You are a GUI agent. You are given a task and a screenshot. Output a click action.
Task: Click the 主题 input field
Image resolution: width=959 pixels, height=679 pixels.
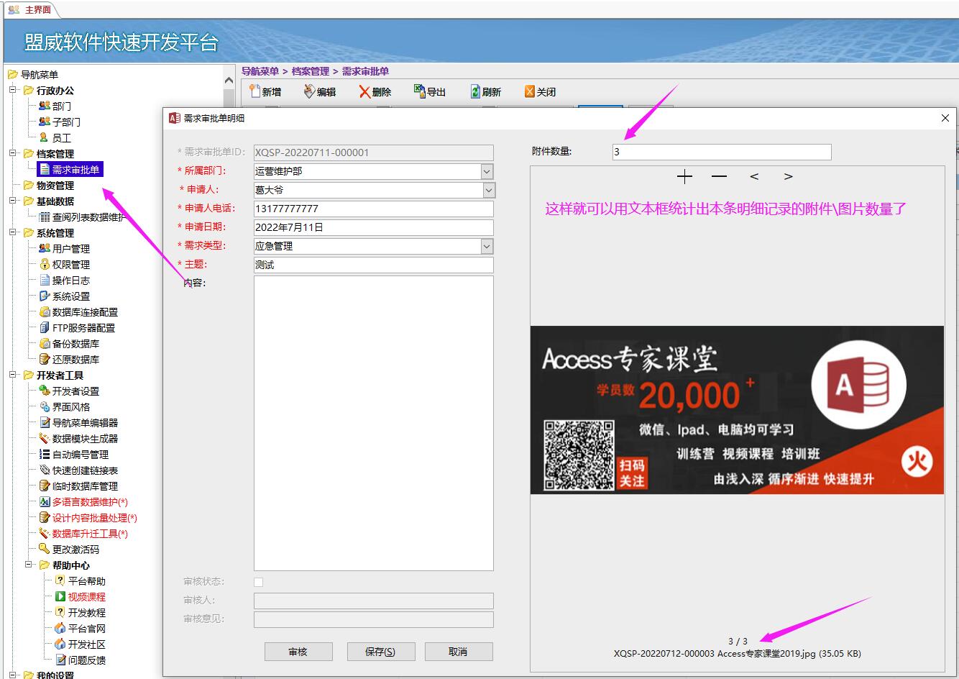[x=374, y=265]
